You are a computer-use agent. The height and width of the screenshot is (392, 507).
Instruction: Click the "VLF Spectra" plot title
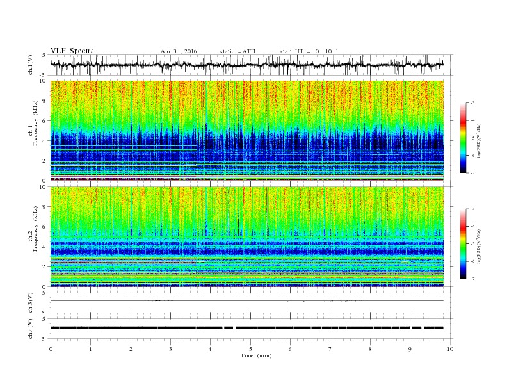point(72,51)
